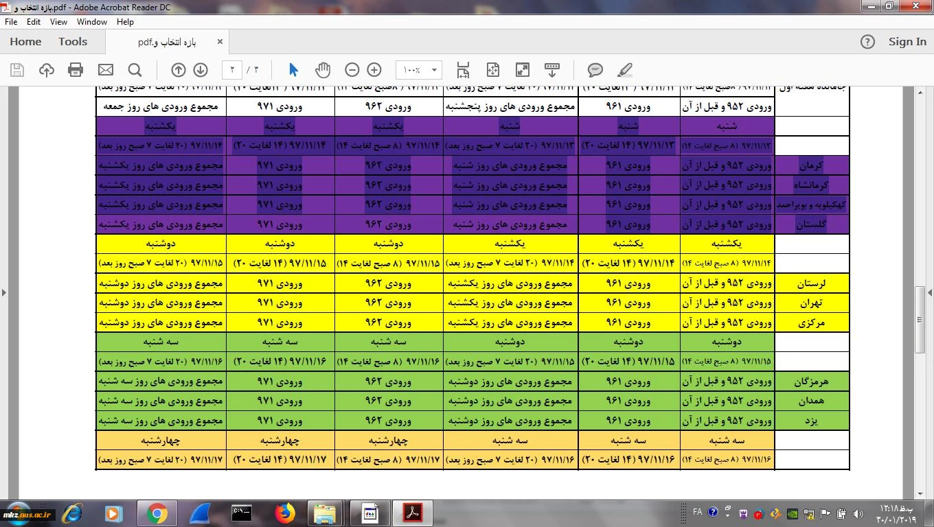Screen dimensions: 934x527
Task: Select the بازه انتخاب و.pdf document tab
Action: point(167,42)
